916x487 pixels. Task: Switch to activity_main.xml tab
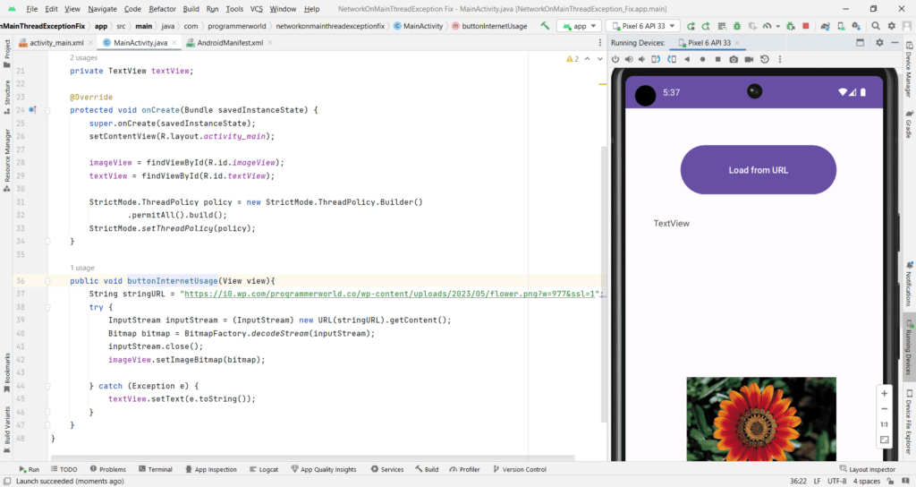56,43
